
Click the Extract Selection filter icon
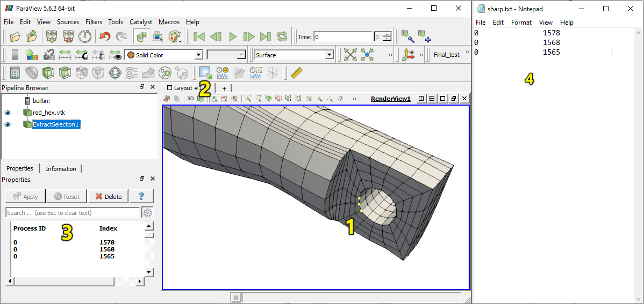[205, 72]
